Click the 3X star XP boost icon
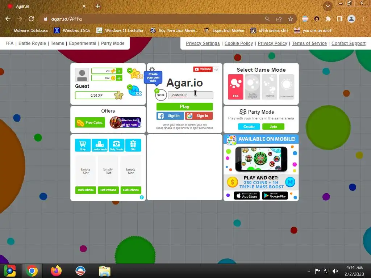This screenshot has height=278, width=371. [x=135, y=73]
